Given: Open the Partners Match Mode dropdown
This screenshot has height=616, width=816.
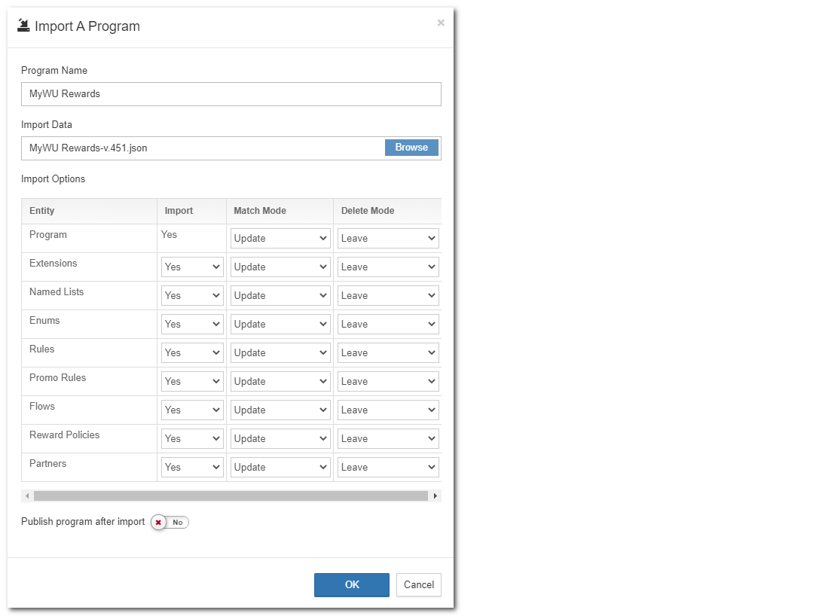Looking at the screenshot, I should tap(280, 468).
